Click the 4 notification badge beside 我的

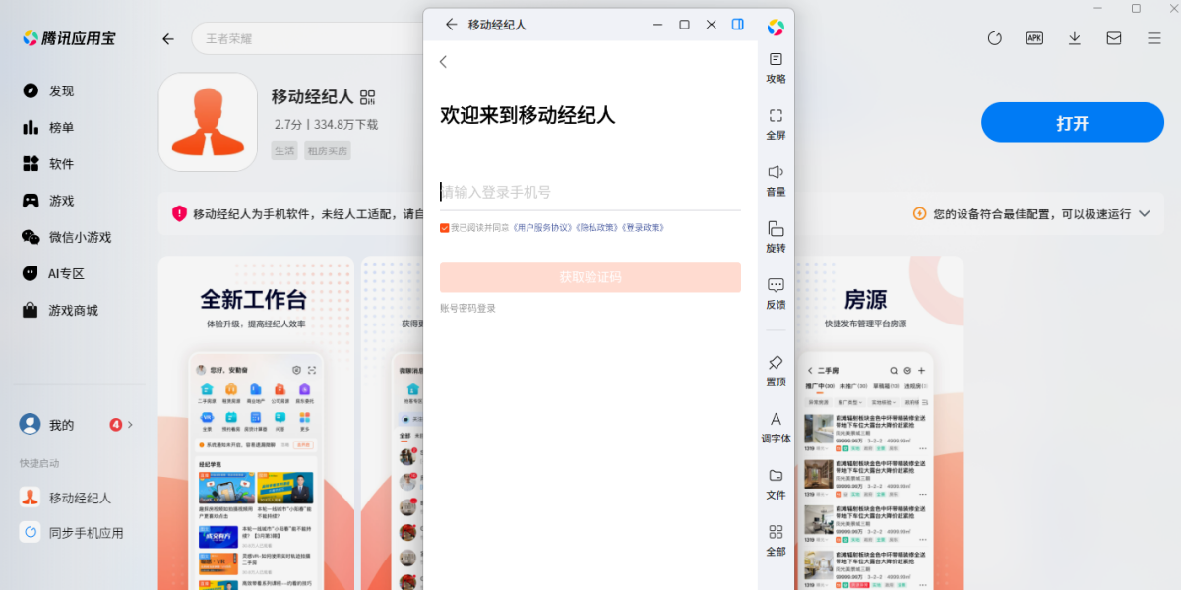point(116,425)
